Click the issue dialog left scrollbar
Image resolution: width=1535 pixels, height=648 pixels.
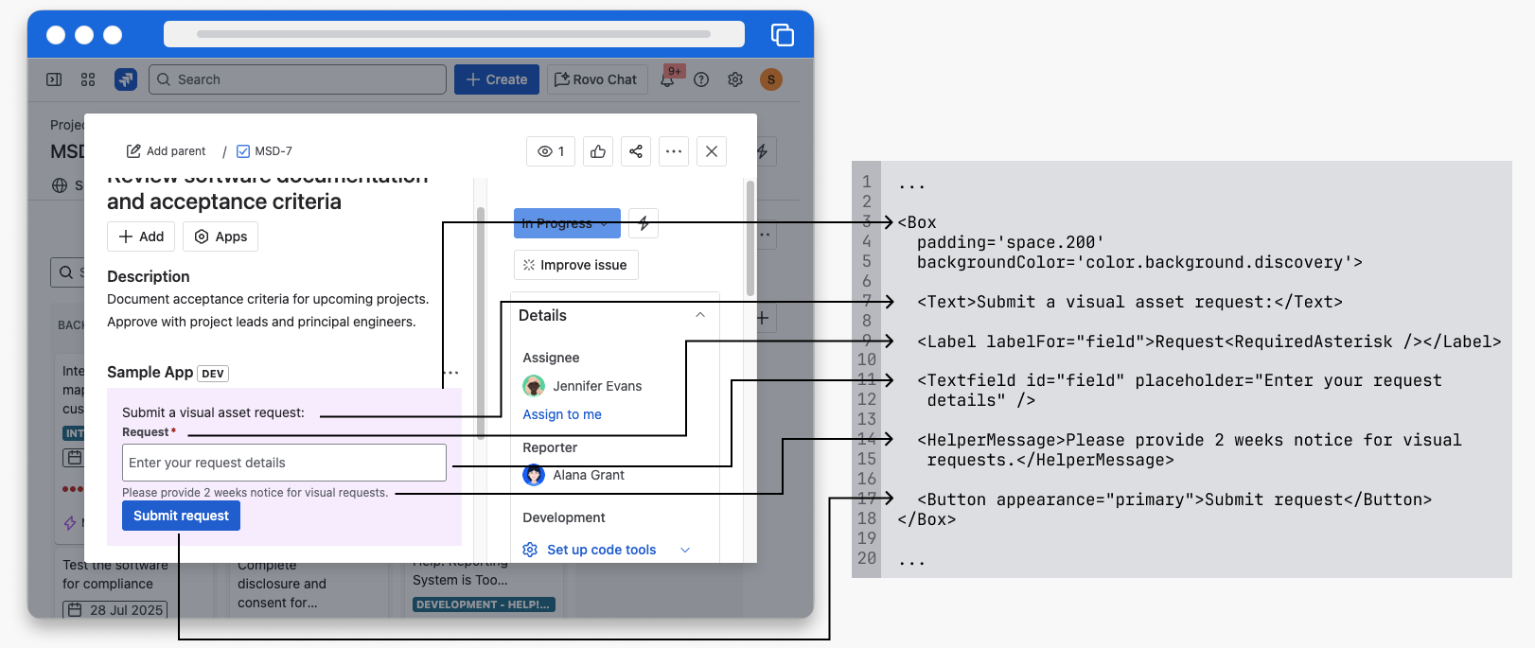coord(481,323)
